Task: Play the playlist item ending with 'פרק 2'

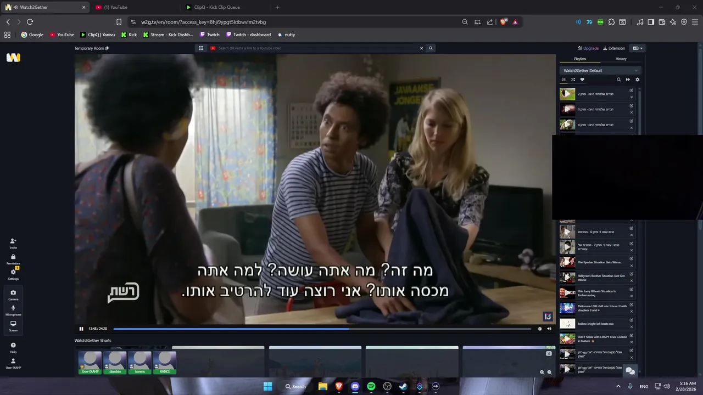Action: pos(567,94)
